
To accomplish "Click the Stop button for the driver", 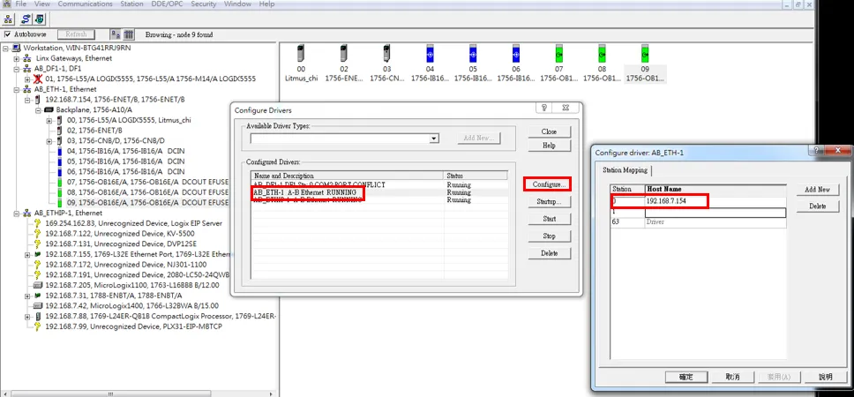I will (549, 236).
